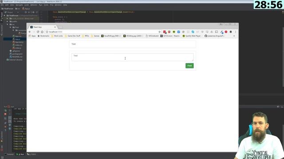Open the Work Links bookmark folder
The image size is (284, 159).
(x=57, y=36)
